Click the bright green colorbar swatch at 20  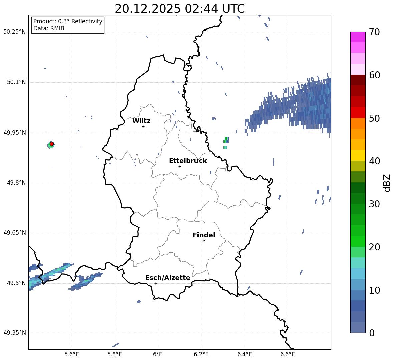(x=358, y=241)
